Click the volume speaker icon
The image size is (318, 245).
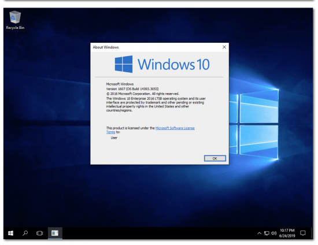coord(274,233)
